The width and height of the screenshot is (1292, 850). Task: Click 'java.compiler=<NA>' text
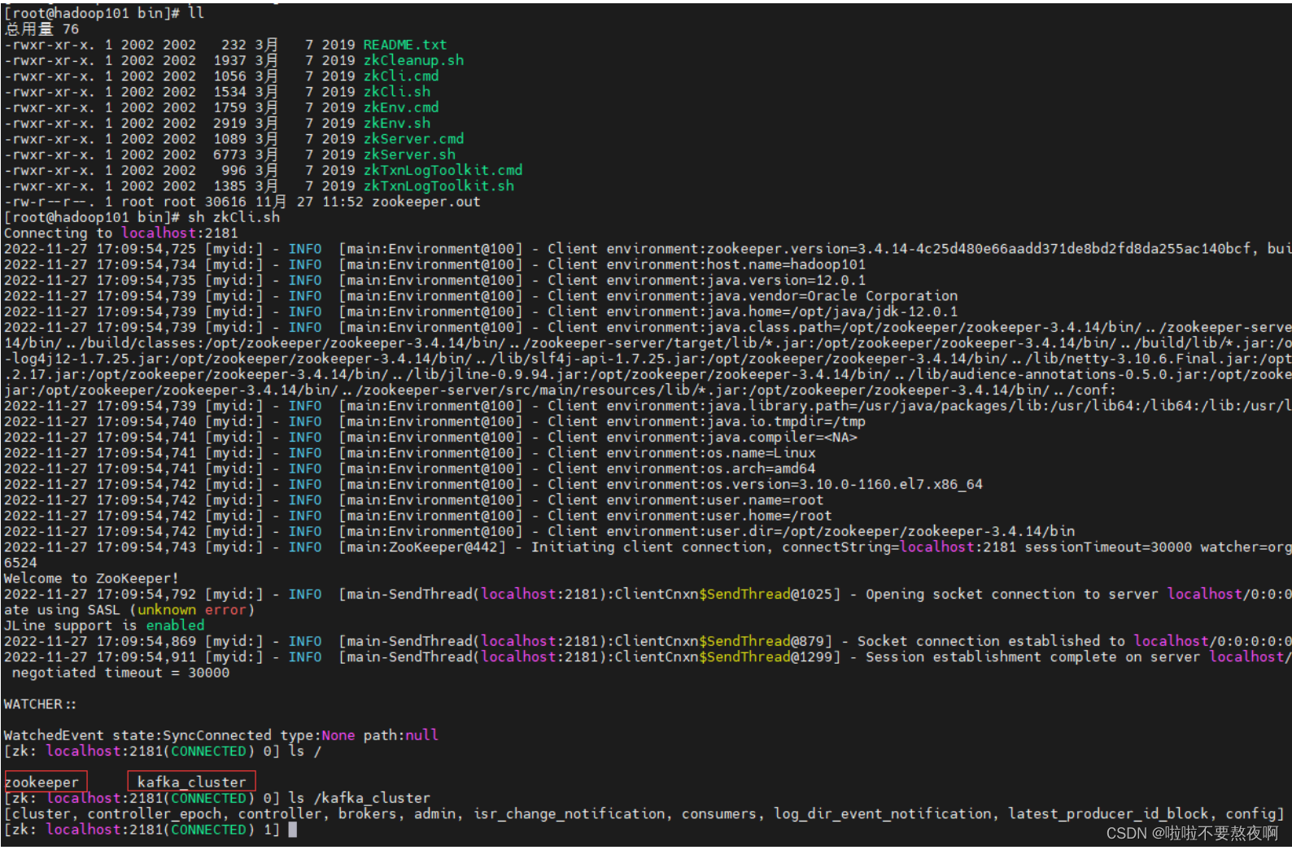[x=782, y=438]
